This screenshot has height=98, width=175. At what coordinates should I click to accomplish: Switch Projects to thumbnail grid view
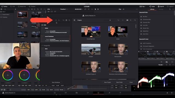(x=127, y=20)
